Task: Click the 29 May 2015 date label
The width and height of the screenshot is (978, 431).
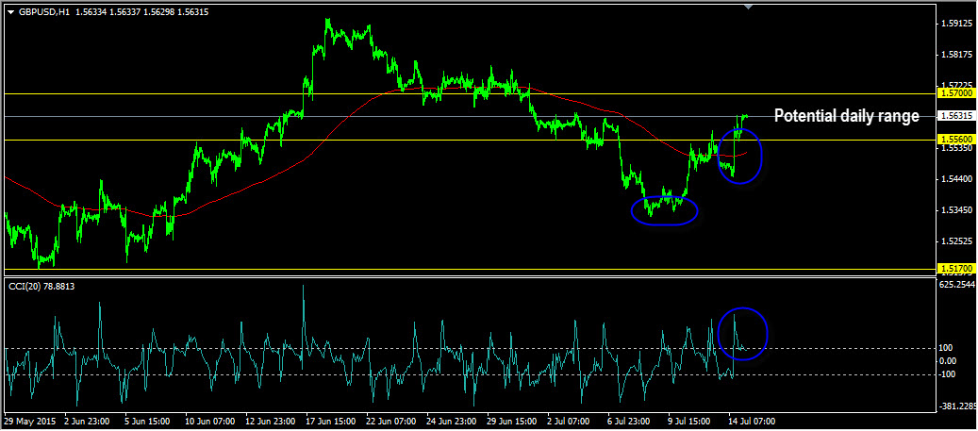Action: tap(30, 421)
